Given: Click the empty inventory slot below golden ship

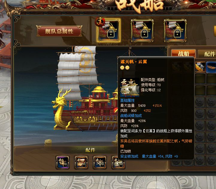Looking at the screenshot, I should [200, 79].
